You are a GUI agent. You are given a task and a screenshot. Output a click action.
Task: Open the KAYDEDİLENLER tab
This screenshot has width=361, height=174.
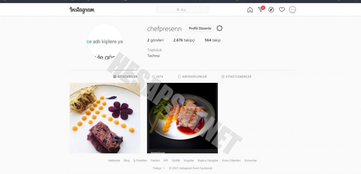point(192,77)
